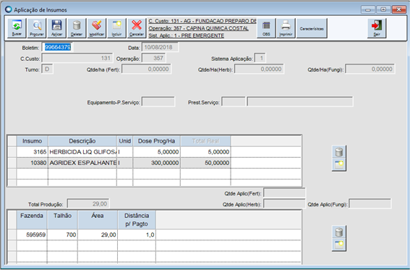The height and width of the screenshot is (270, 410).
Task: Save with the Aplicar floppy icon
Action: [56, 28]
